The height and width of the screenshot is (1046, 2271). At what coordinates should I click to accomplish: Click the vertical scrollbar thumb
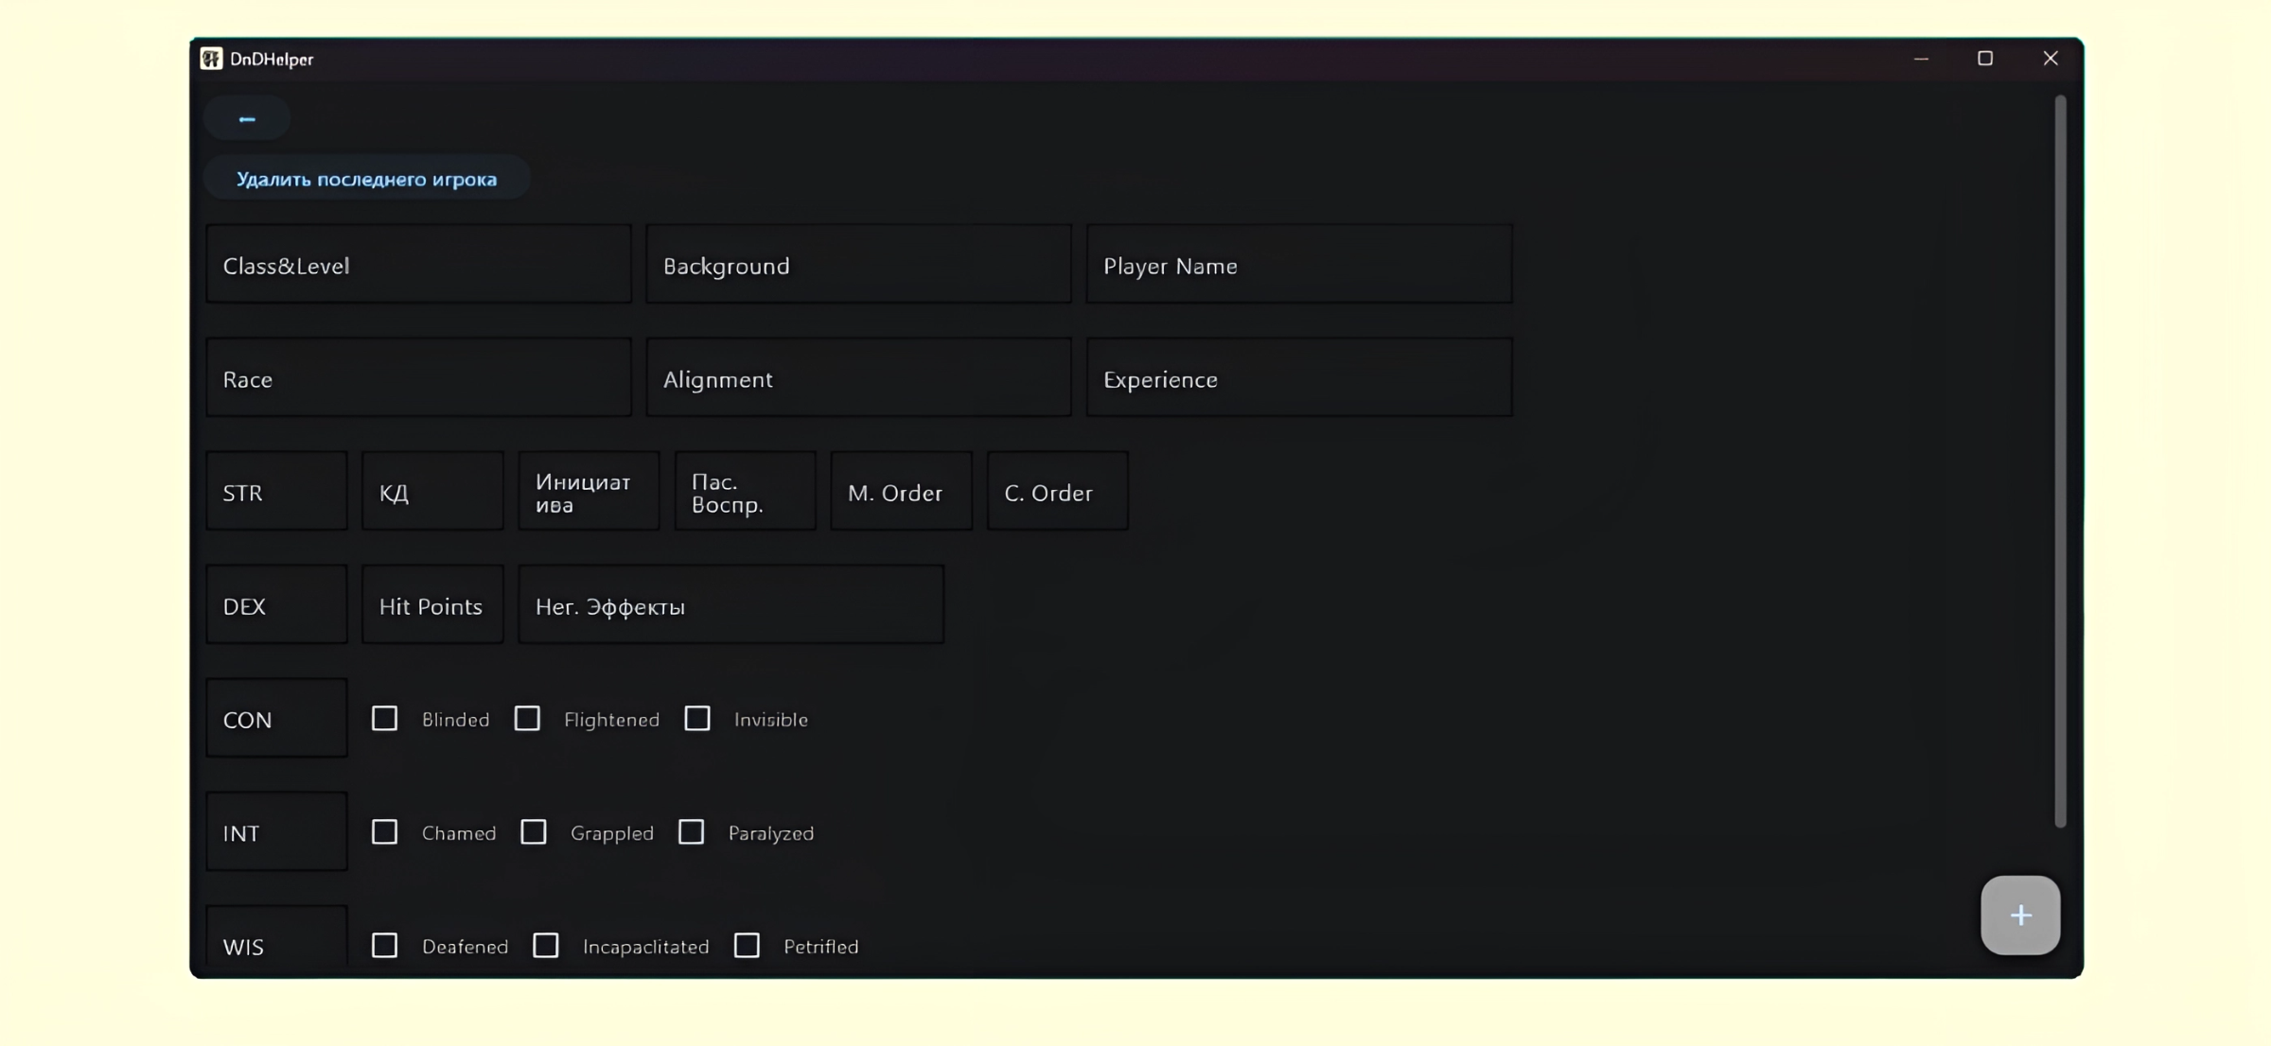2060,462
